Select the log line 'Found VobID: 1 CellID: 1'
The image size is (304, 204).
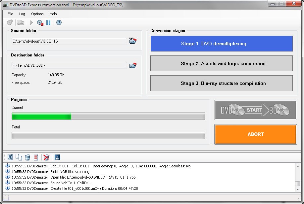tap(51, 183)
